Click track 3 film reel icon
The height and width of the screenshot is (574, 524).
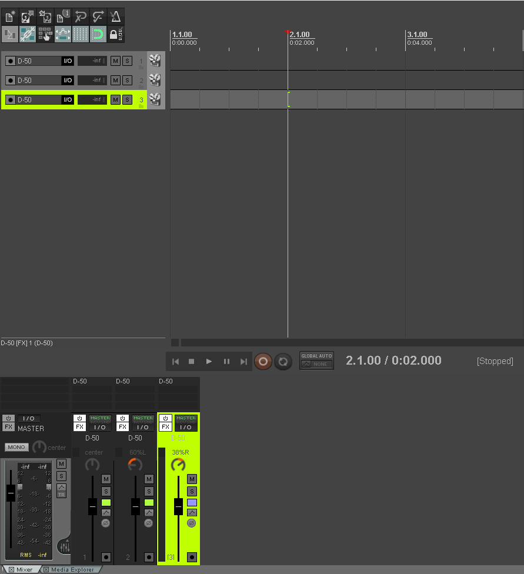click(x=155, y=99)
